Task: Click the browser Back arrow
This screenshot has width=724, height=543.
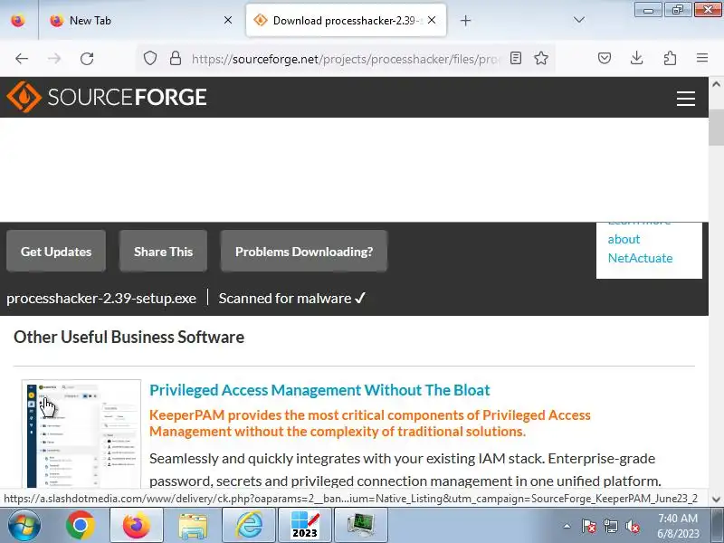Action: [22, 59]
